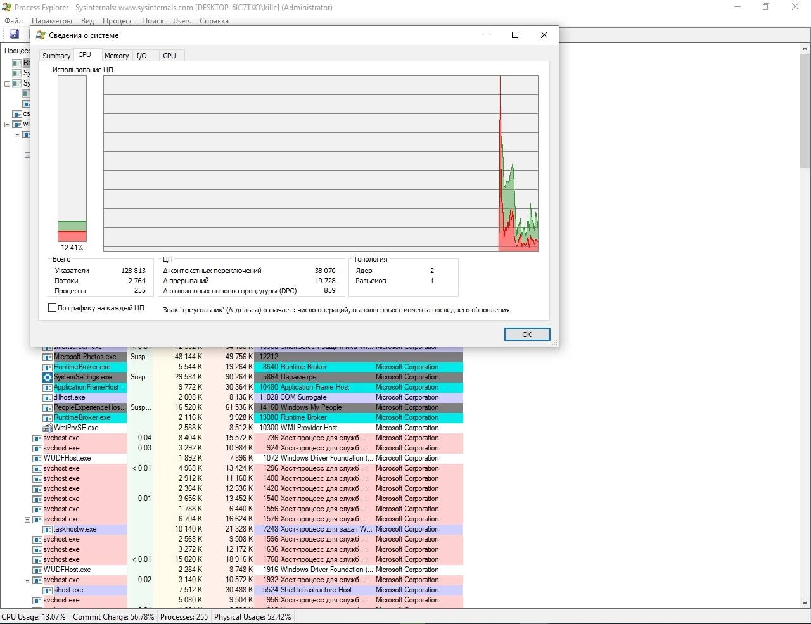Click the '12.41%' CPU usage value
The height and width of the screenshot is (624, 811).
[x=72, y=248]
